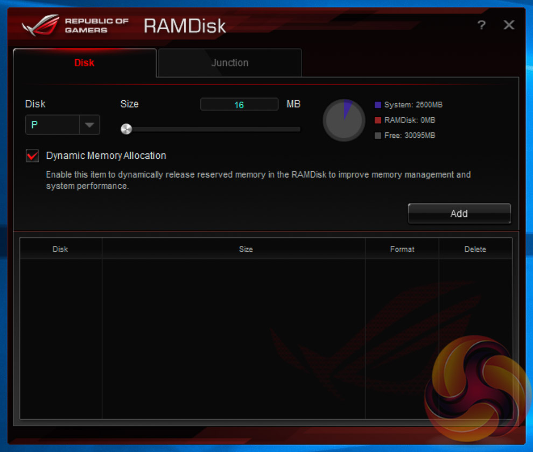Click the Size slider handle
Image resolution: width=533 pixels, height=452 pixels.
pos(126,129)
